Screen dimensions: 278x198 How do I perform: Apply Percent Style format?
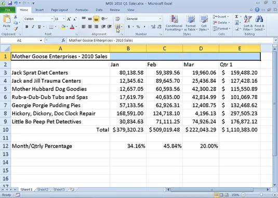click(138, 27)
